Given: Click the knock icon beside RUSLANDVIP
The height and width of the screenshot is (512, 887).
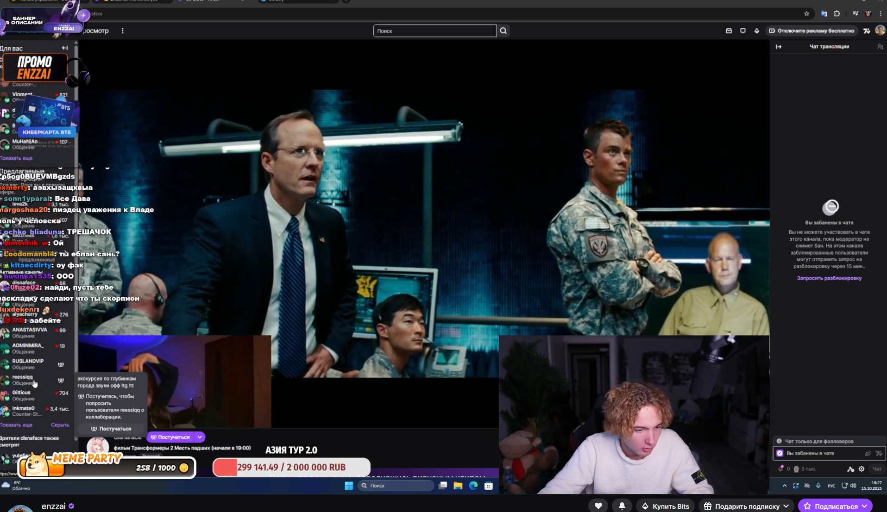Looking at the screenshot, I should [61, 364].
